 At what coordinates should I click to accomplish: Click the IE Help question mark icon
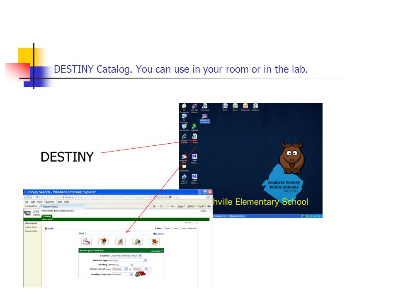tap(209, 206)
